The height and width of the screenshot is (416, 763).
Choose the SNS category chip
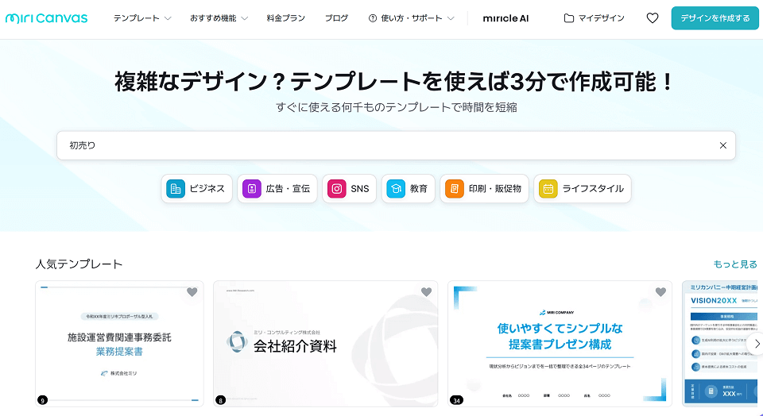pos(349,189)
